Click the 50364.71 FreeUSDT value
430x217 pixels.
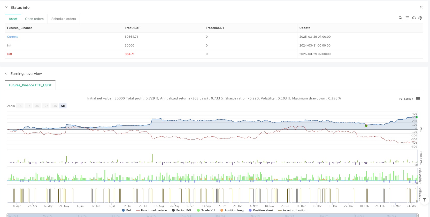coord(131,37)
